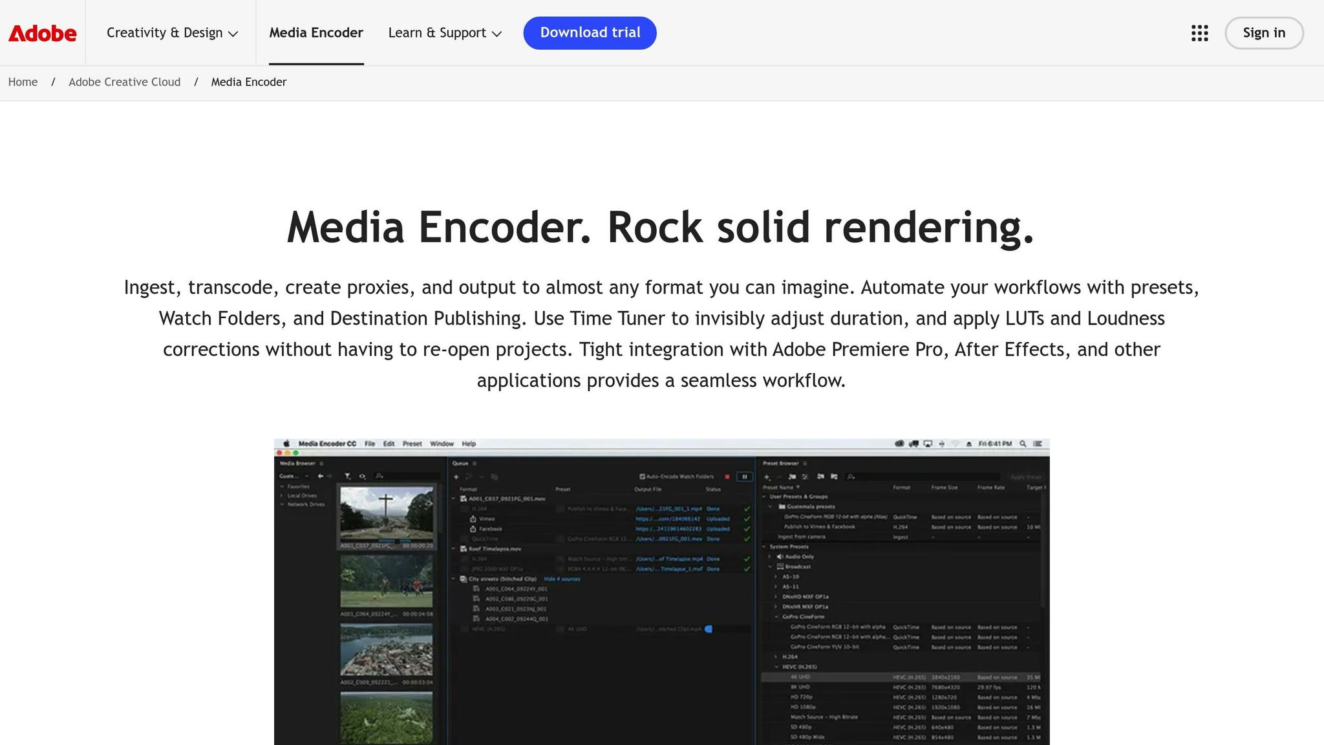
Task: Add a new source to the encoding queue
Action: click(456, 477)
